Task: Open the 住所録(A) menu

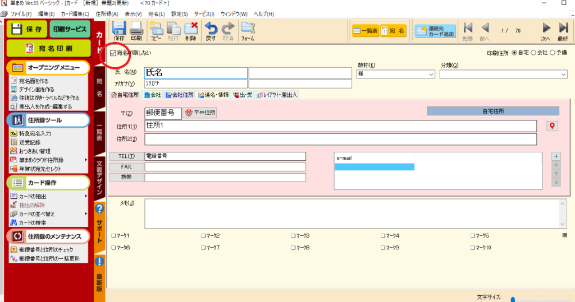Action: tap(106, 13)
